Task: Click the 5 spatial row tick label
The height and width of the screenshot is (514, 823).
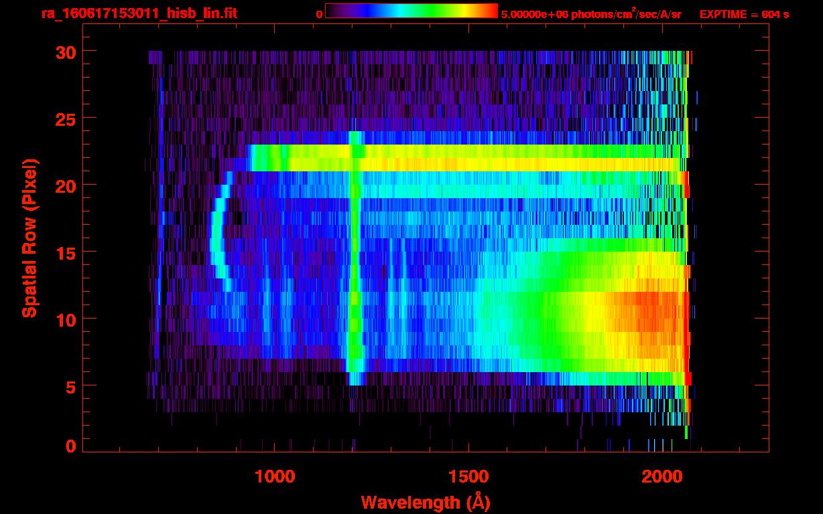Action: point(69,385)
